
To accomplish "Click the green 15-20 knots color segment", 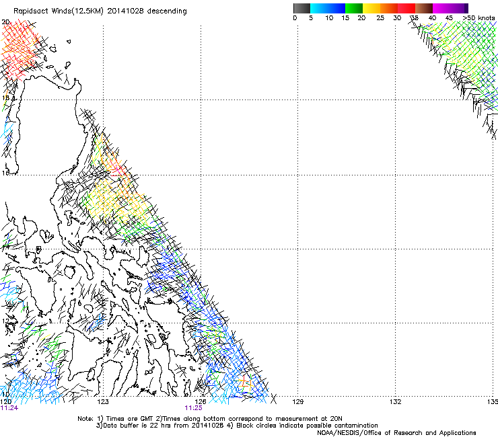I will pos(354,8).
